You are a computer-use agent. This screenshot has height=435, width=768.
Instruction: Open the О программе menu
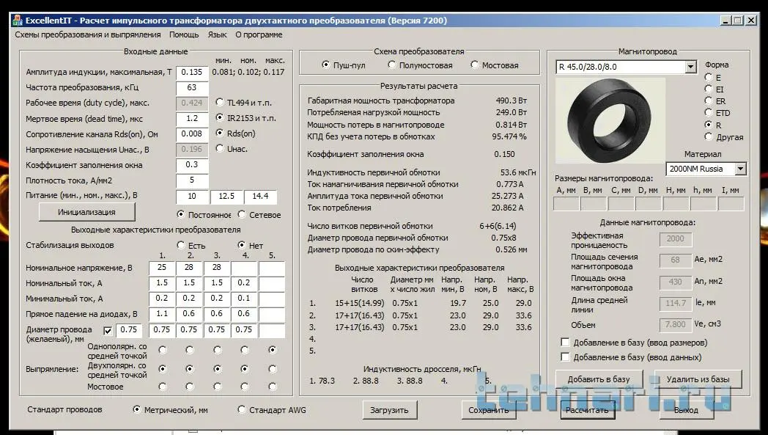(x=259, y=34)
